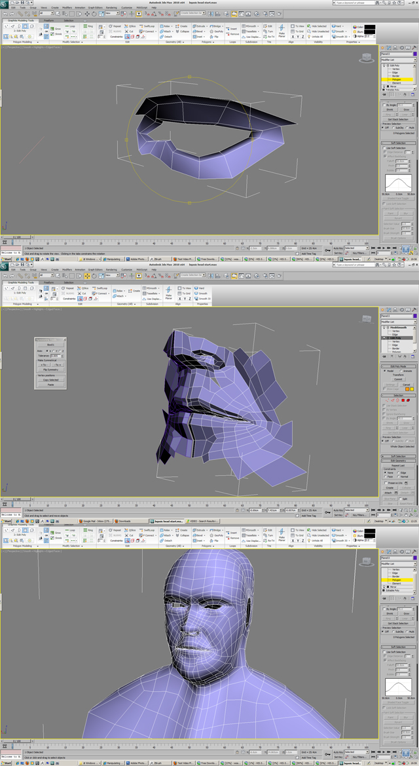Open Modifier List dropdown in half-face model window
Screen dimensions: 419x766
399,322
